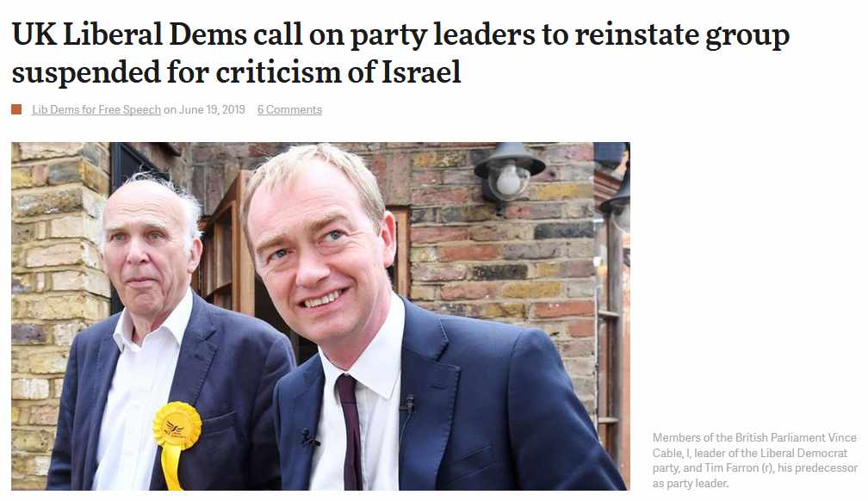Open the main article photo
Screen dimensions: 868x501
click(x=320, y=316)
